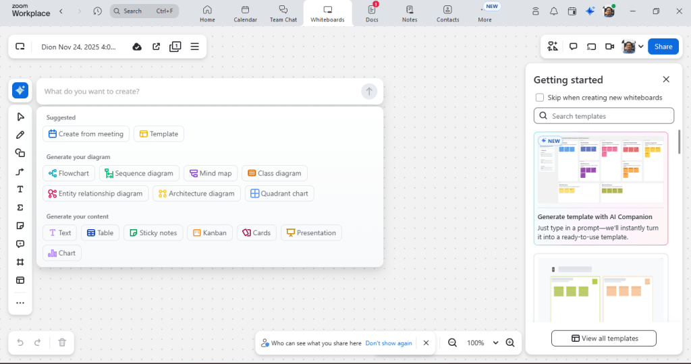Open the pages panel icon
Image resolution: width=691 pixels, height=364 pixels.
pos(175,47)
